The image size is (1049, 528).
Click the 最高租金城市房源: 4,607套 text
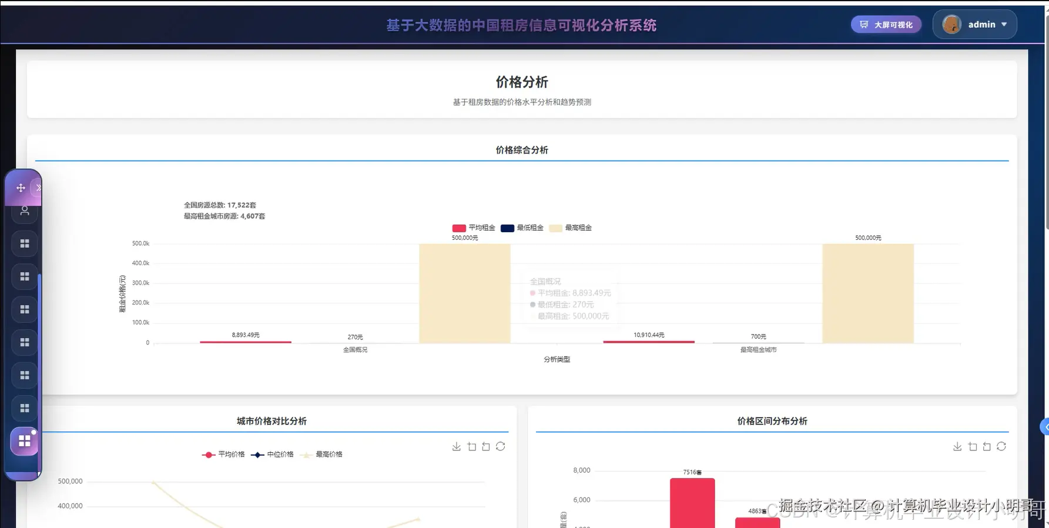click(x=224, y=216)
